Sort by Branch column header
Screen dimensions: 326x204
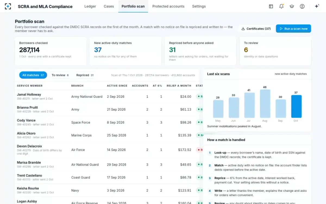(77, 86)
